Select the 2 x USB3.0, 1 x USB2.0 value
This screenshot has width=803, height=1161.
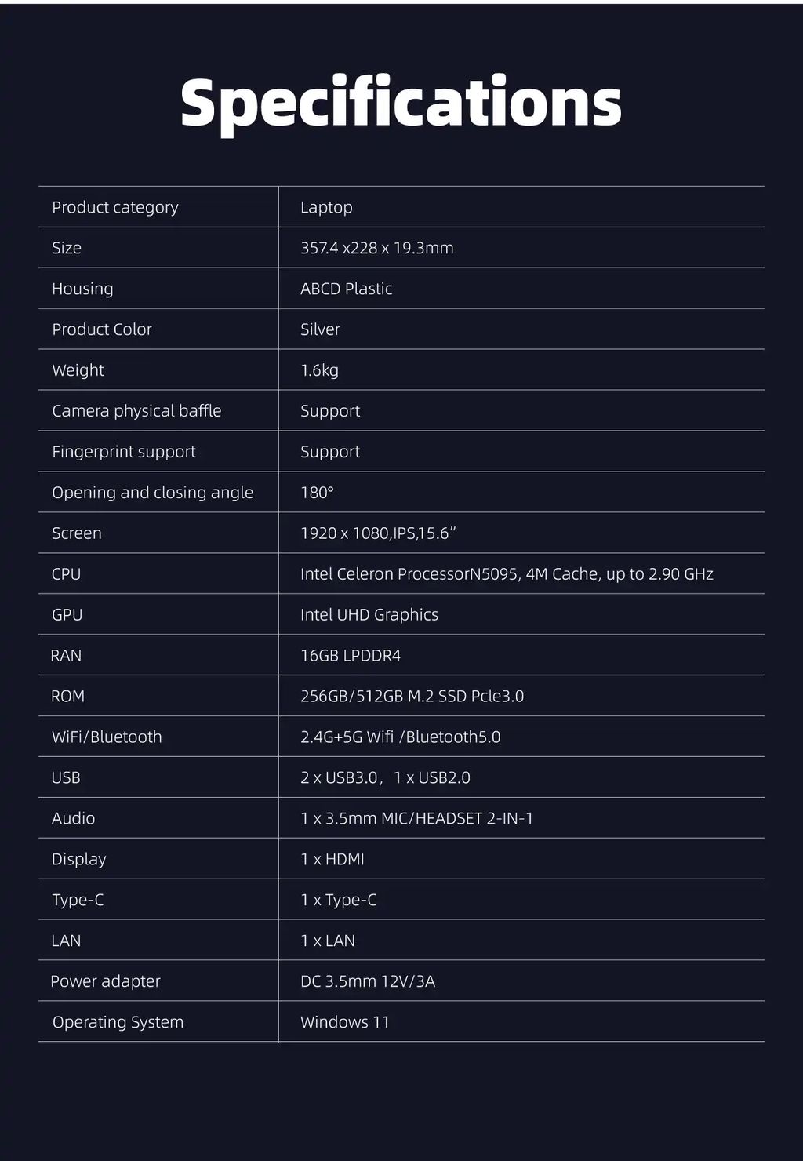point(385,778)
